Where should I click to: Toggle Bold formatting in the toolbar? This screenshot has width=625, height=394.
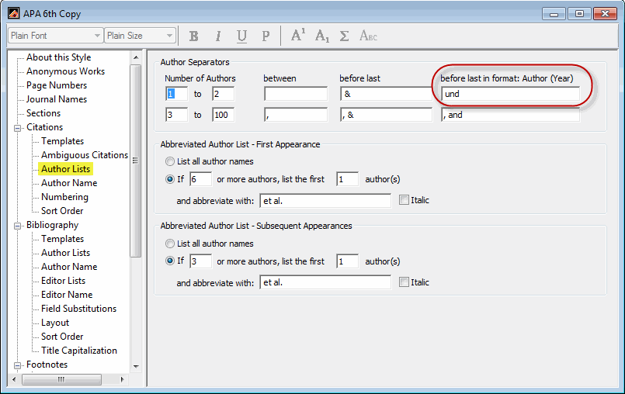[194, 36]
